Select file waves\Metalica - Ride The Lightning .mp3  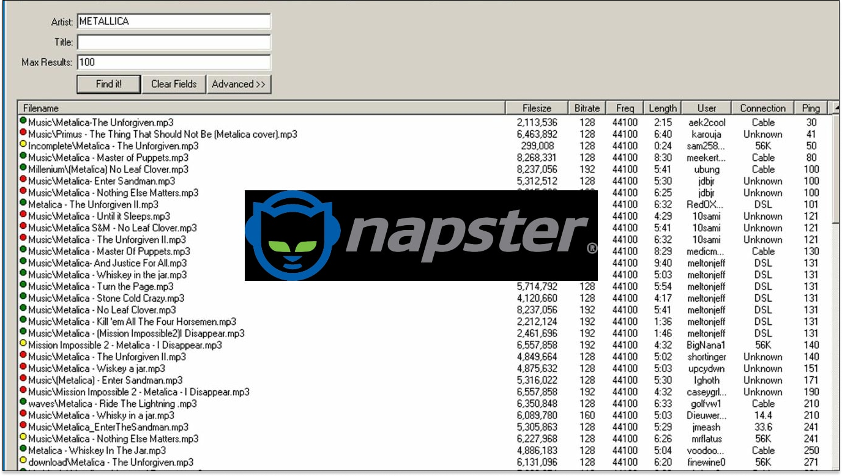(113, 404)
